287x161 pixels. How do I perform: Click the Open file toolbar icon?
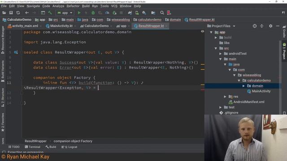point(4,13)
